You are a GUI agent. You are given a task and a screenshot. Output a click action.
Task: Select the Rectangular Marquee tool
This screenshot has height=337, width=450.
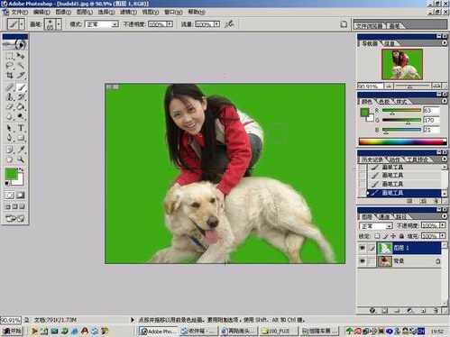click(x=10, y=56)
